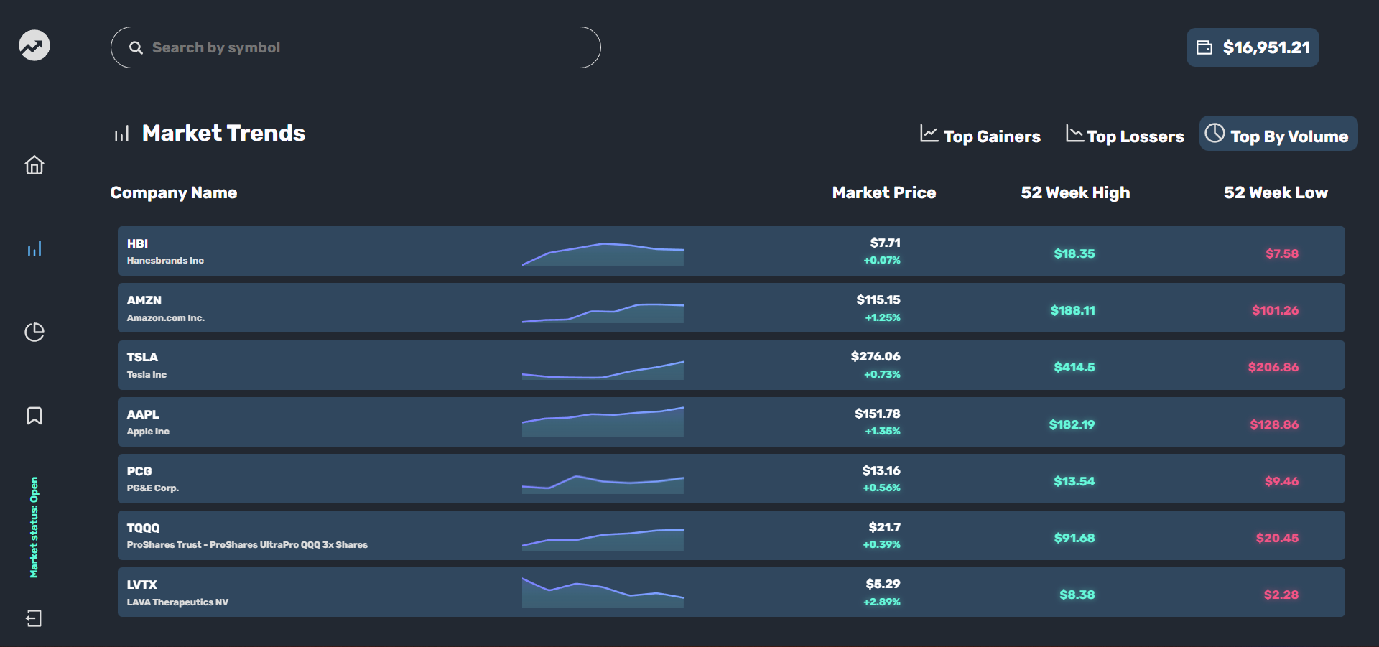Viewport: 1379px width, 647px height.
Task: Click the 52 Week High column header
Action: [x=1075, y=192]
